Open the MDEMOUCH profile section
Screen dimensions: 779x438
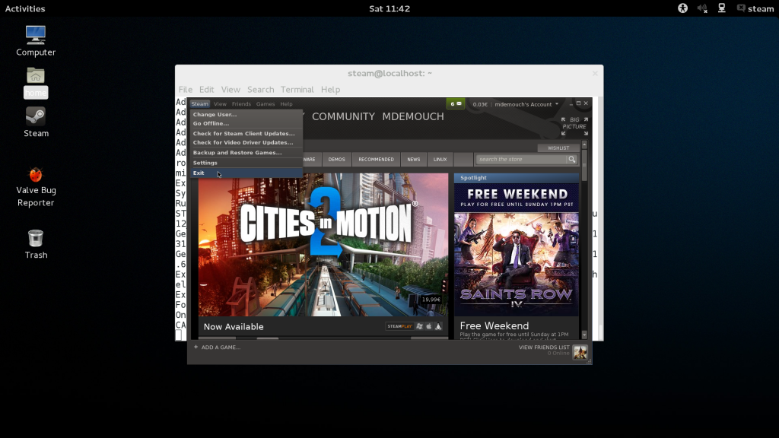[x=413, y=116]
